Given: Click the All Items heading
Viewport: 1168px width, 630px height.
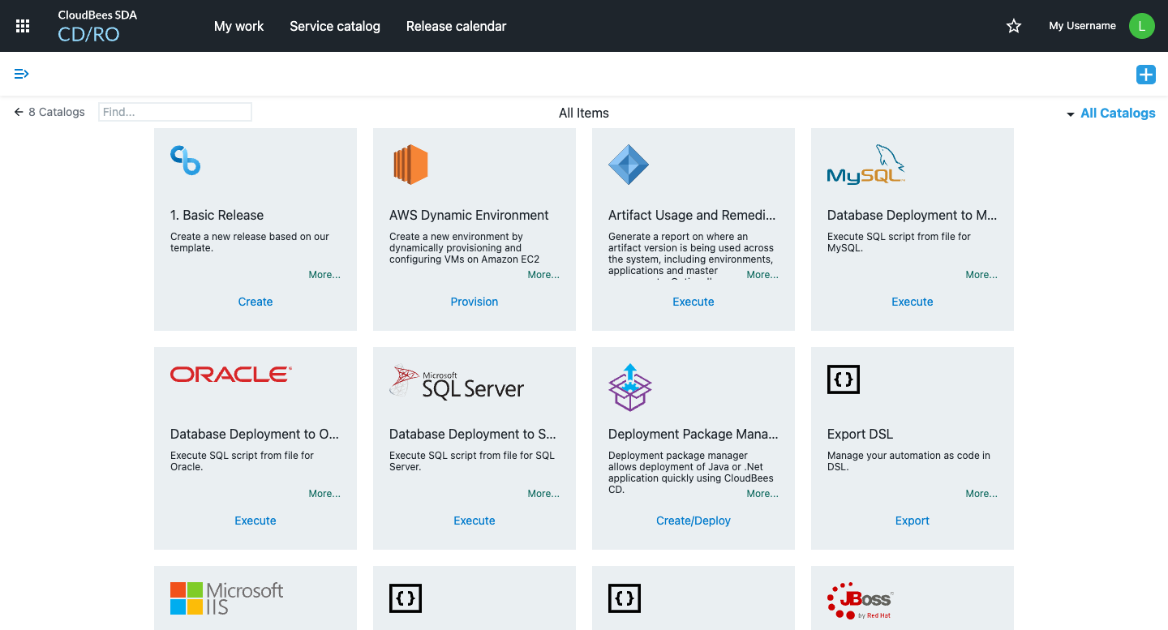Looking at the screenshot, I should coord(584,114).
